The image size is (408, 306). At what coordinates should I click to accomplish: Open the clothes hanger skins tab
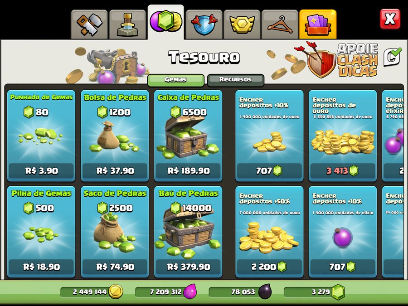[280, 24]
